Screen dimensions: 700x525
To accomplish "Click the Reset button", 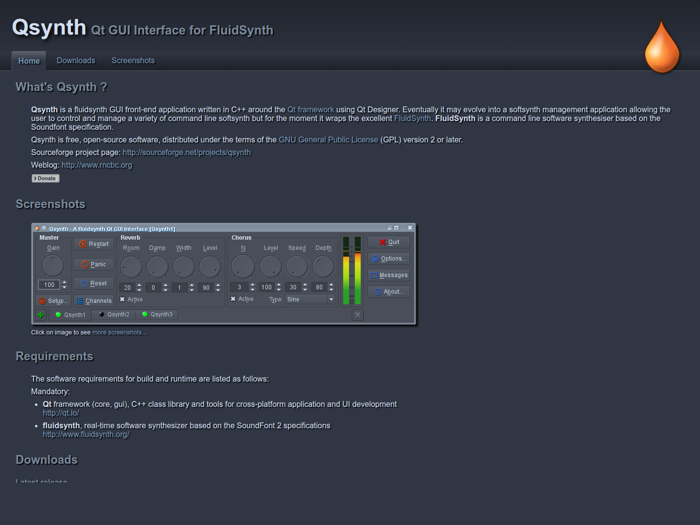I will pos(94,283).
